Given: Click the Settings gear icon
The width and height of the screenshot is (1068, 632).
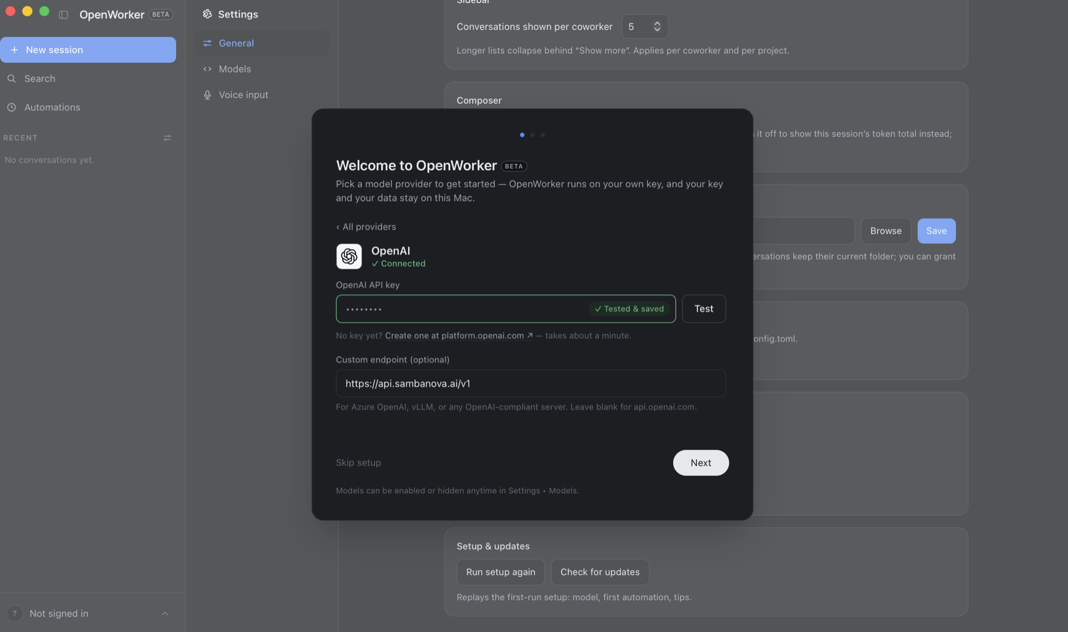Looking at the screenshot, I should (x=207, y=14).
